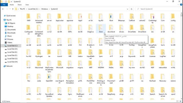Screen dimensions: 183x103
Task: Open the Hydrogen folder
Action: [x=39, y=53]
